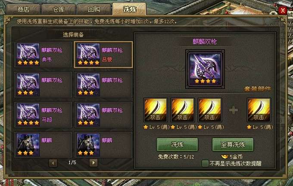Screen dimensions: 293x186
Task: Enable 不再显示洗炼次数提醒 checkbox
Action: click(205, 164)
